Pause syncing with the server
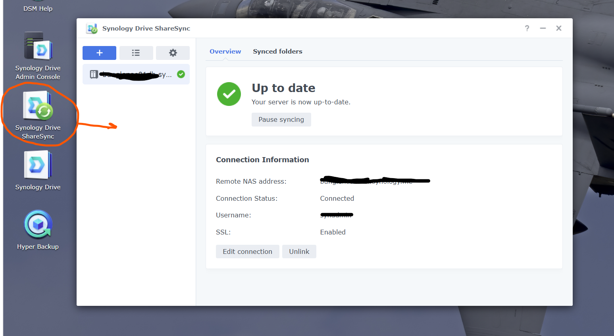This screenshot has height=336, width=614. [x=281, y=119]
